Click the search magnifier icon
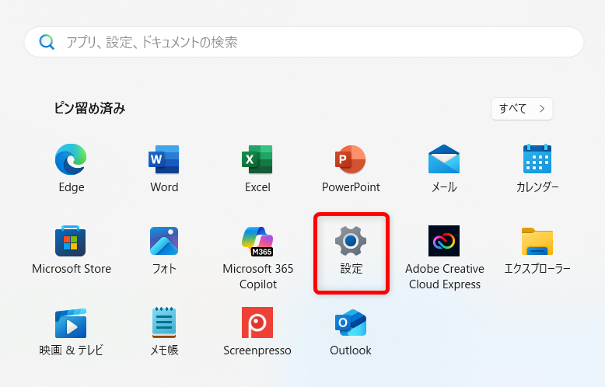The height and width of the screenshot is (387, 605). click(x=47, y=42)
